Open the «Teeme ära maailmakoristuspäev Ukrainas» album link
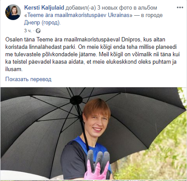The width and height of the screenshot is (187, 181). coord(78,15)
